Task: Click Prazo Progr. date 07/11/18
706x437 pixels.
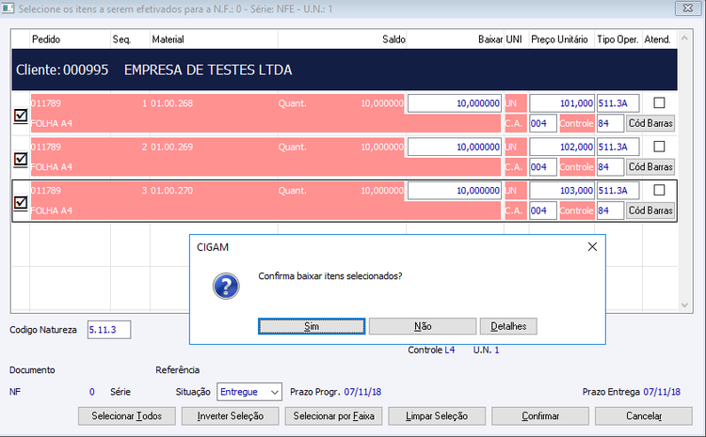Action: click(x=362, y=392)
